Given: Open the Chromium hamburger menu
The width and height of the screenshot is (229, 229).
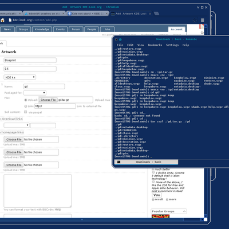Looking at the screenshot, I should click(203, 20).
